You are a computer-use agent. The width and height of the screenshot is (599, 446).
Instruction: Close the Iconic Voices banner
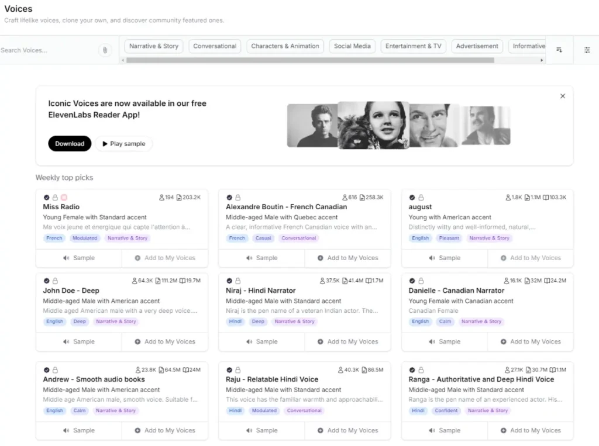point(563,96)
